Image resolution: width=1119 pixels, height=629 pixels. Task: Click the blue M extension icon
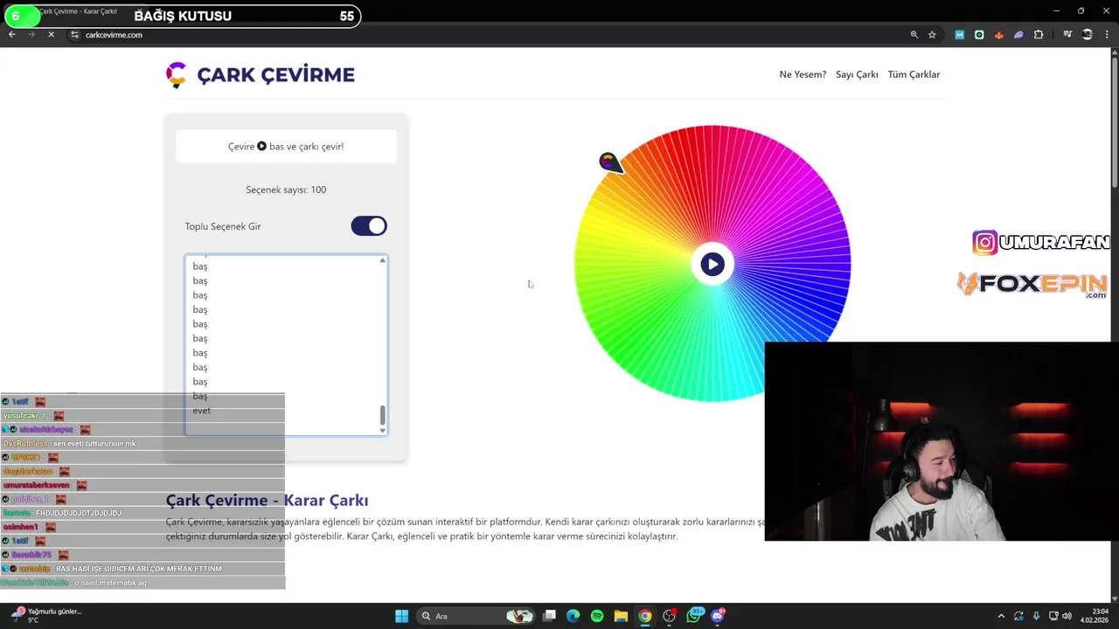point(960,35)
